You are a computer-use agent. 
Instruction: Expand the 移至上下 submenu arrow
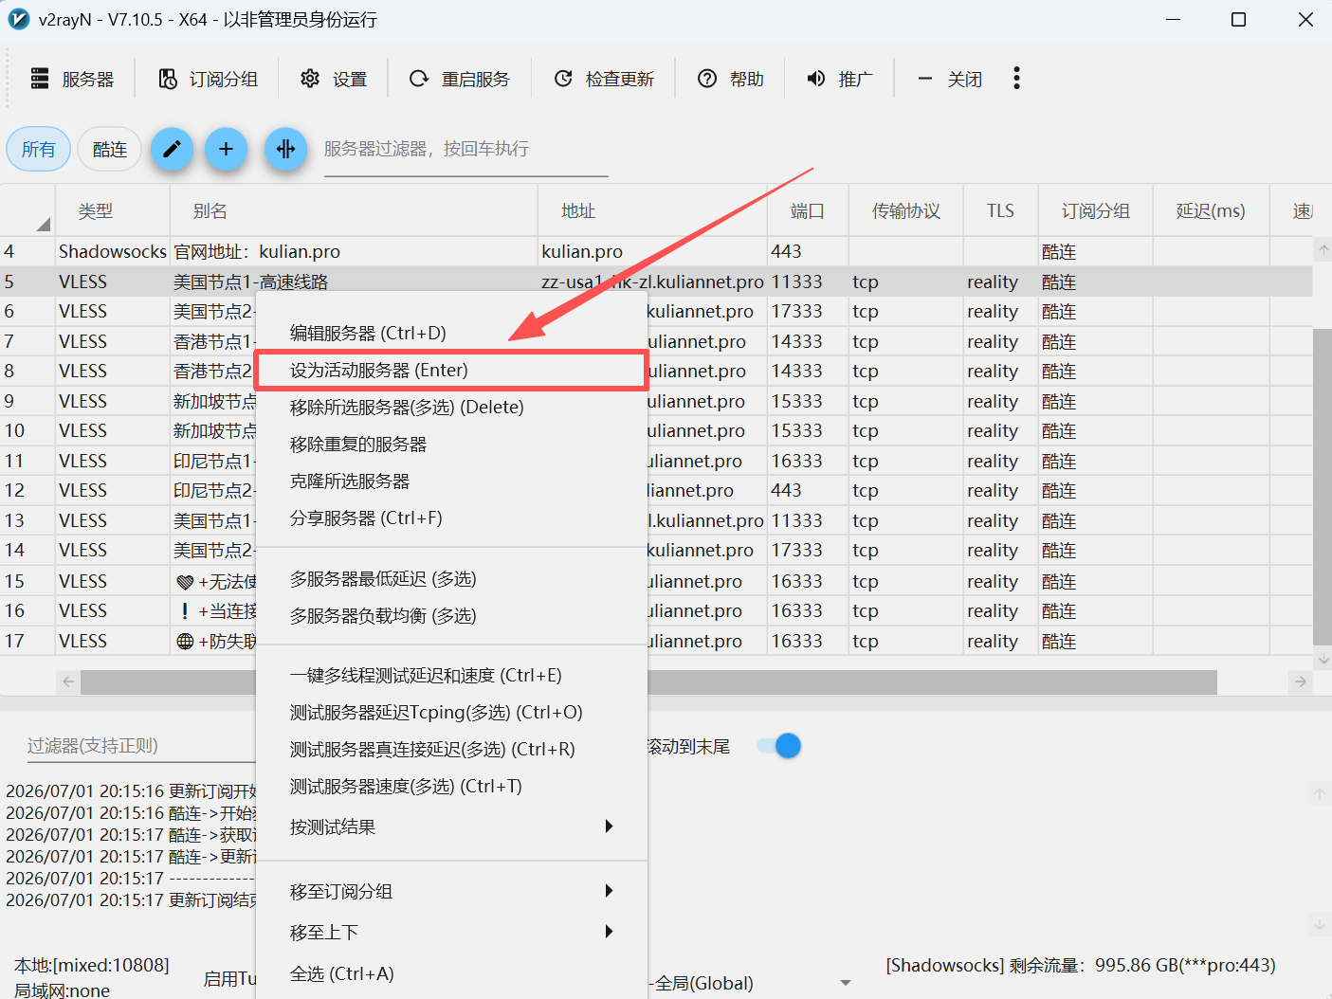pyautogui.click(x=610, y=932)
